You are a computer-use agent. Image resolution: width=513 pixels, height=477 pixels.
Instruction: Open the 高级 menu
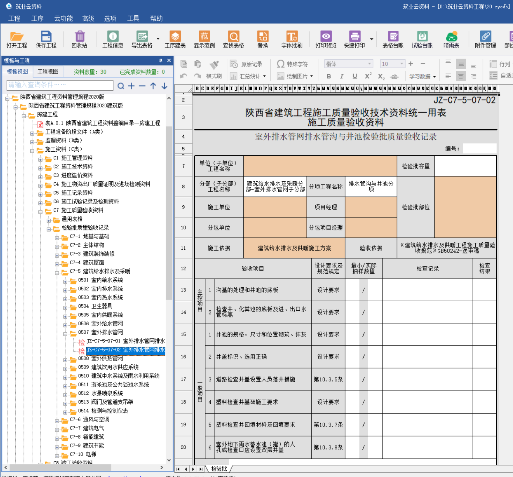pos(88,18)
